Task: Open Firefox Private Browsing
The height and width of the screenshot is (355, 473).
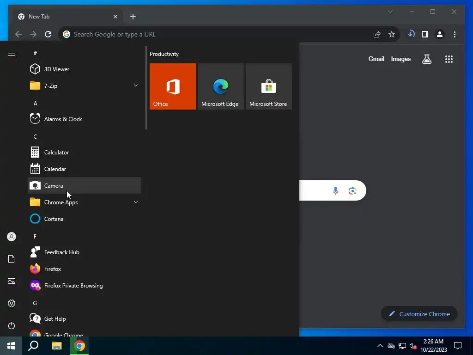Action: click(85, 286)
